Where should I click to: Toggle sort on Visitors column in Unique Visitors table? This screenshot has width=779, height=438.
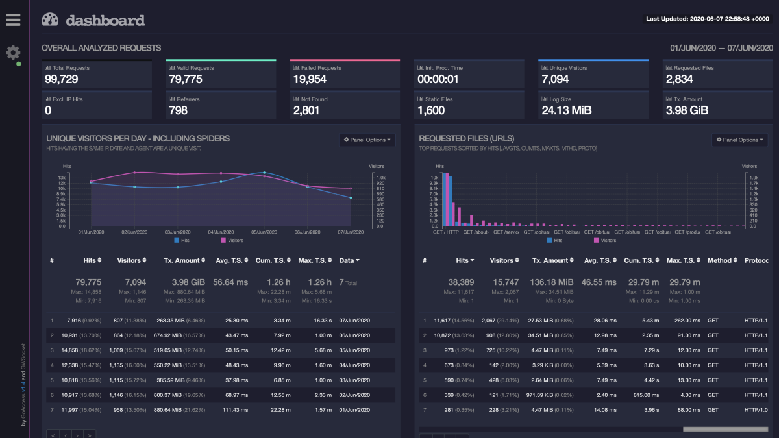point(132,260)
